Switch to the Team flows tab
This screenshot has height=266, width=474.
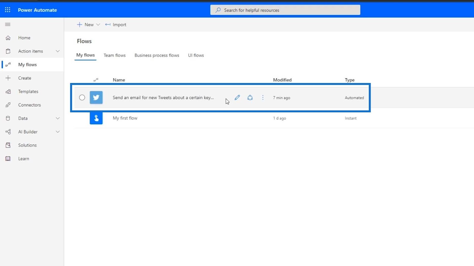point(115,55)
